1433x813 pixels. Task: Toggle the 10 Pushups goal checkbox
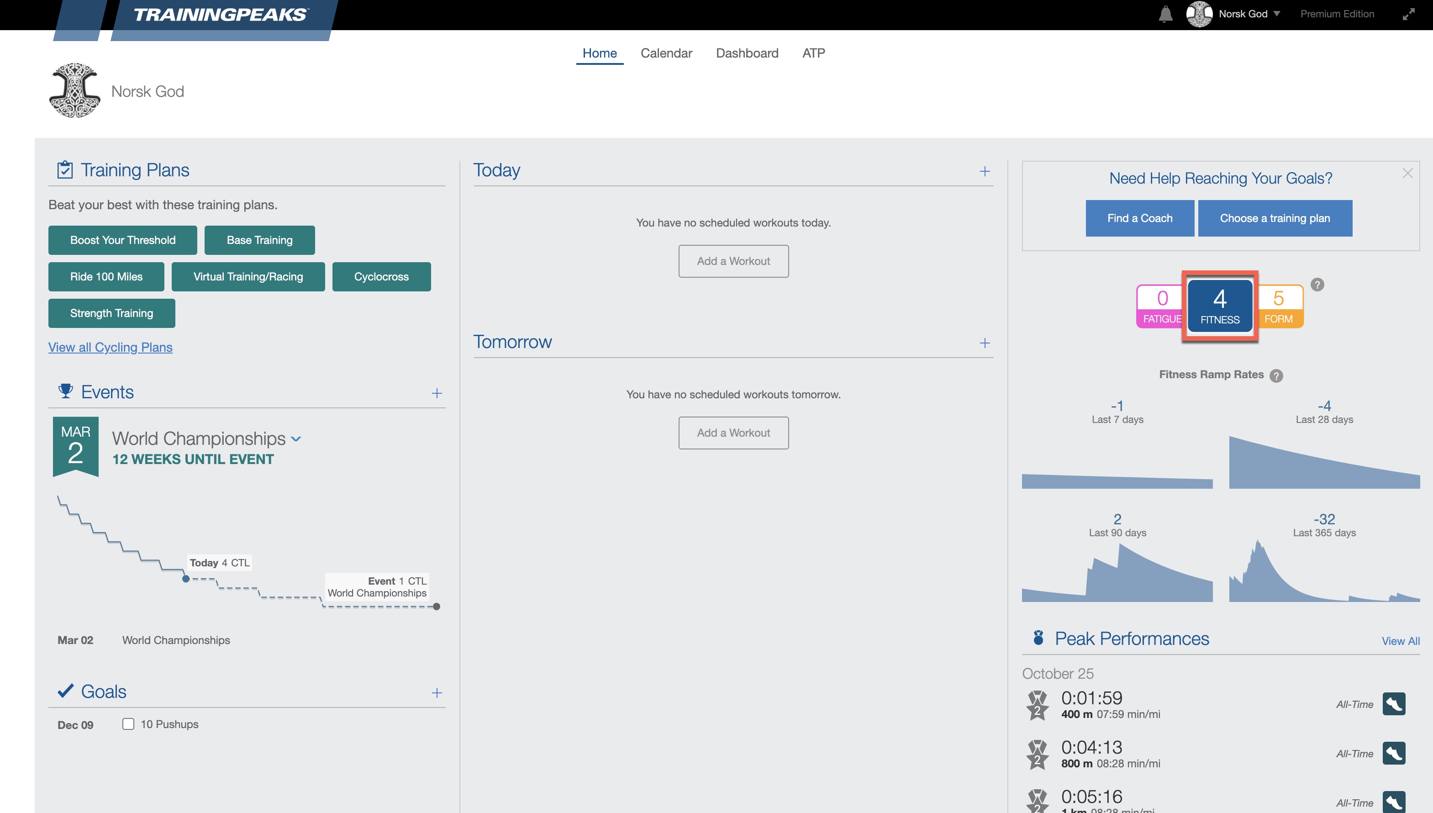click(x=128, y=724)
